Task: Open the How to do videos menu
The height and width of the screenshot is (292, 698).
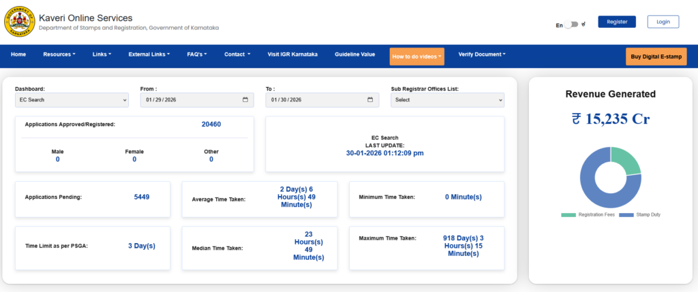Action: click(x=417, y=56)
